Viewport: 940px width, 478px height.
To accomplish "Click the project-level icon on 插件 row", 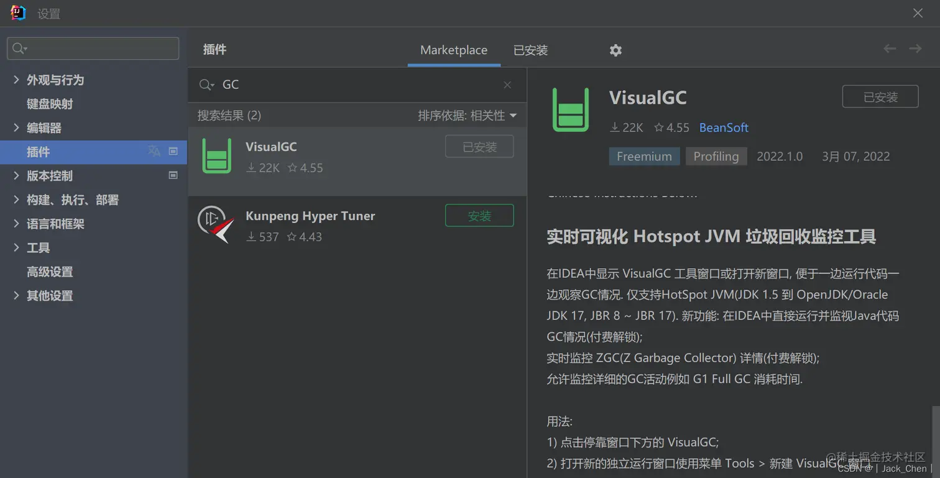I will (173, 151).
